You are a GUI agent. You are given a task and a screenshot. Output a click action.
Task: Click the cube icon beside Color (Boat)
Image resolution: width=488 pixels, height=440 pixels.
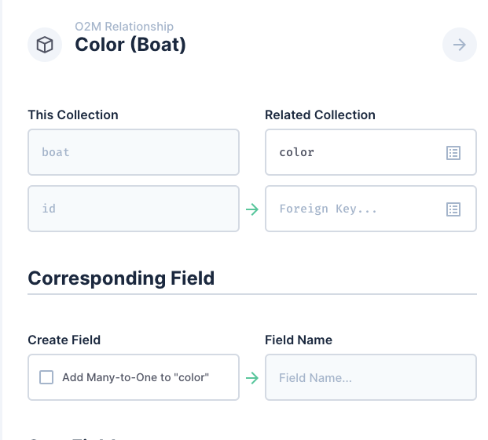pos(45,45)
